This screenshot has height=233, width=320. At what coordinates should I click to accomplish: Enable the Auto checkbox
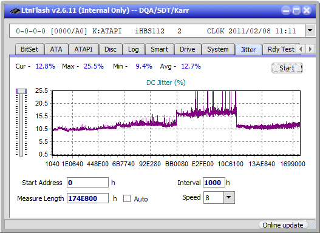coord(127,198)
